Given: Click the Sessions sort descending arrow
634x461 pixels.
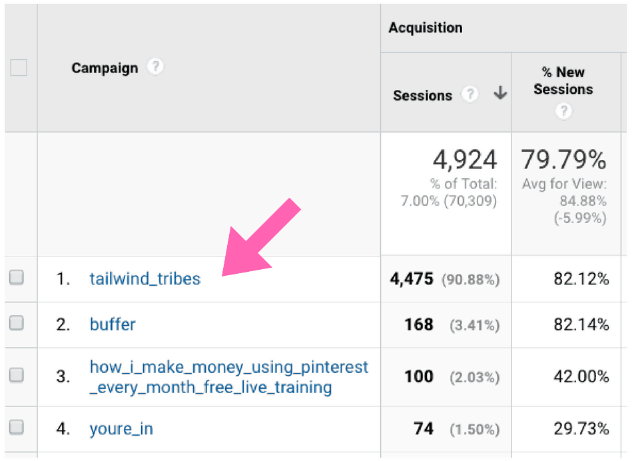Looking at the screenshot, I should [500, 93].
